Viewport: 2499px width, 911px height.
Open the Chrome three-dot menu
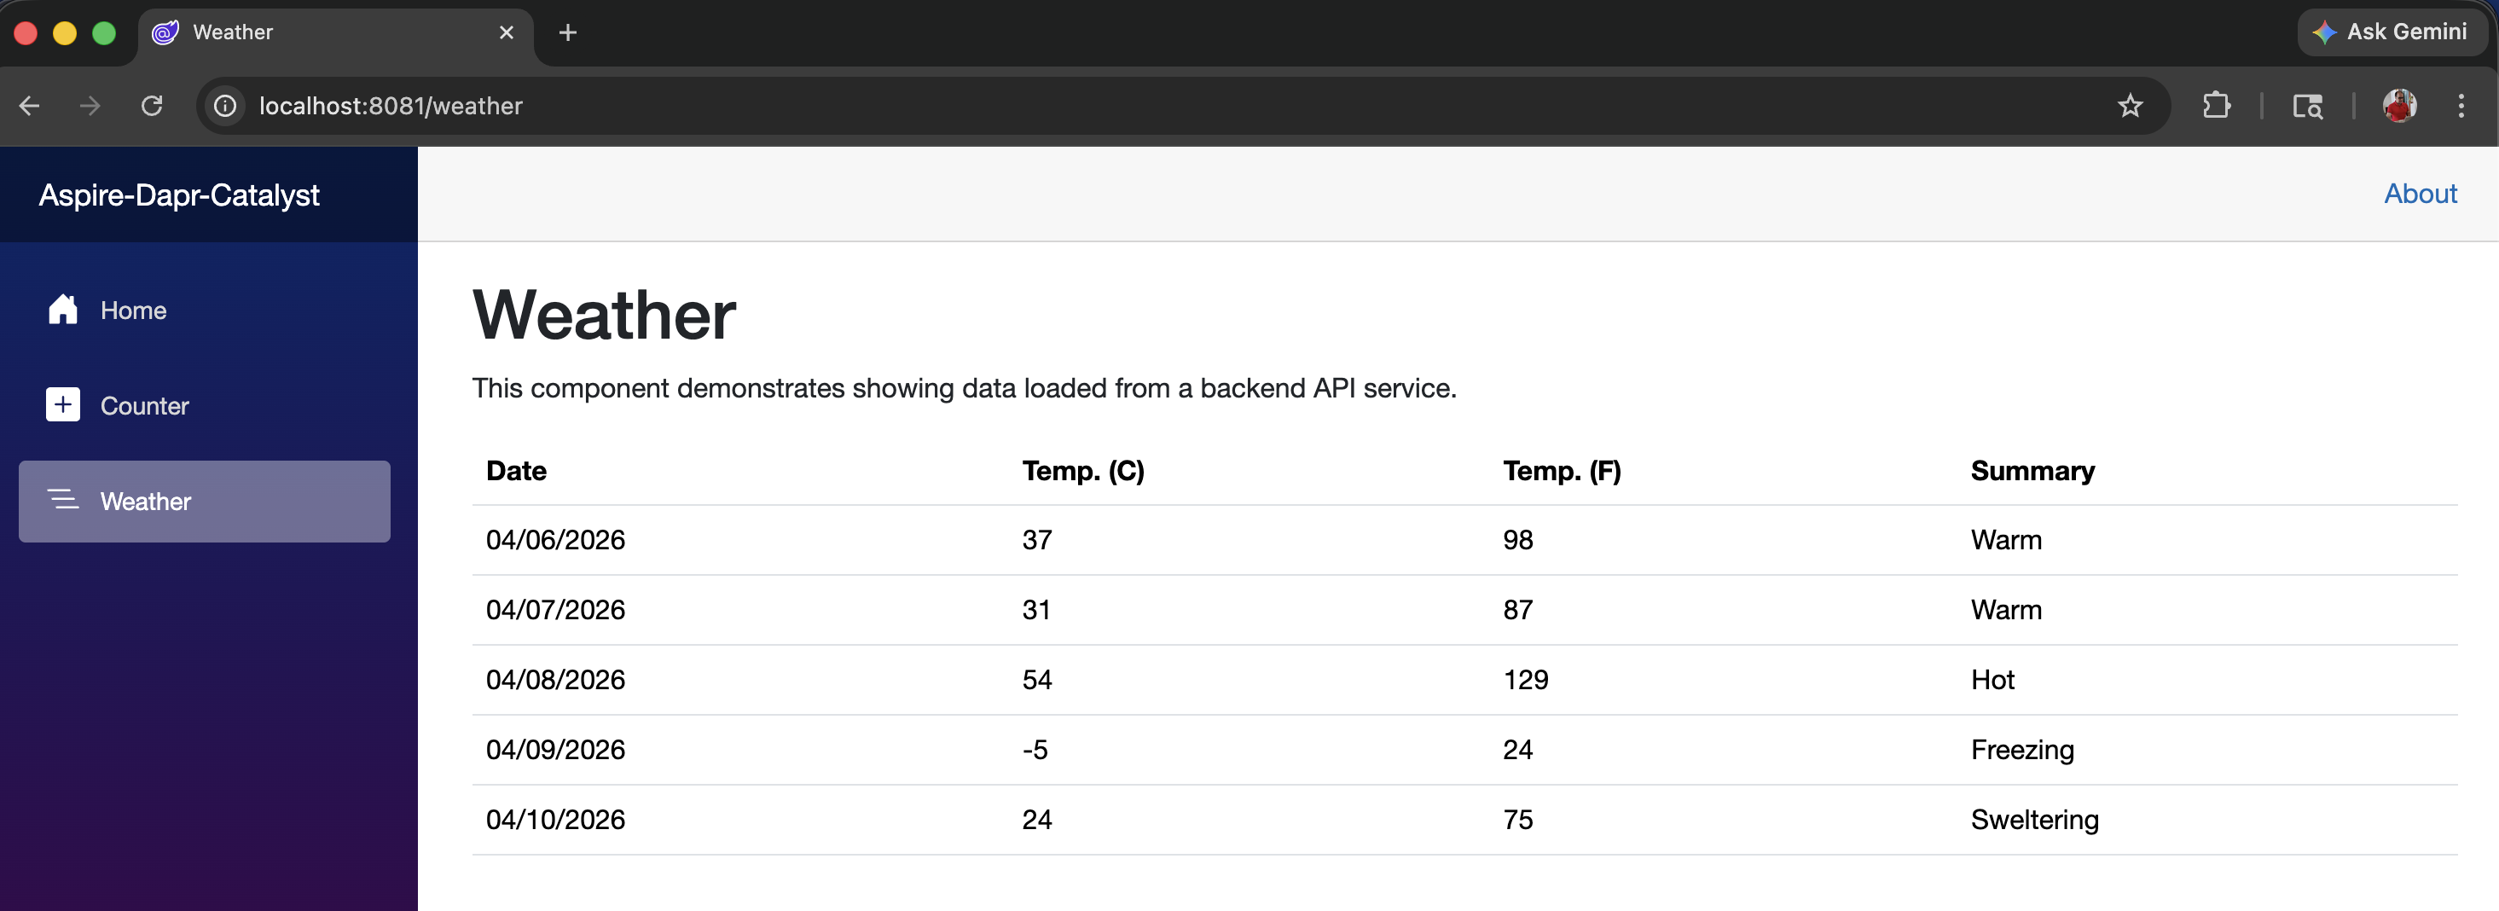2461,106
